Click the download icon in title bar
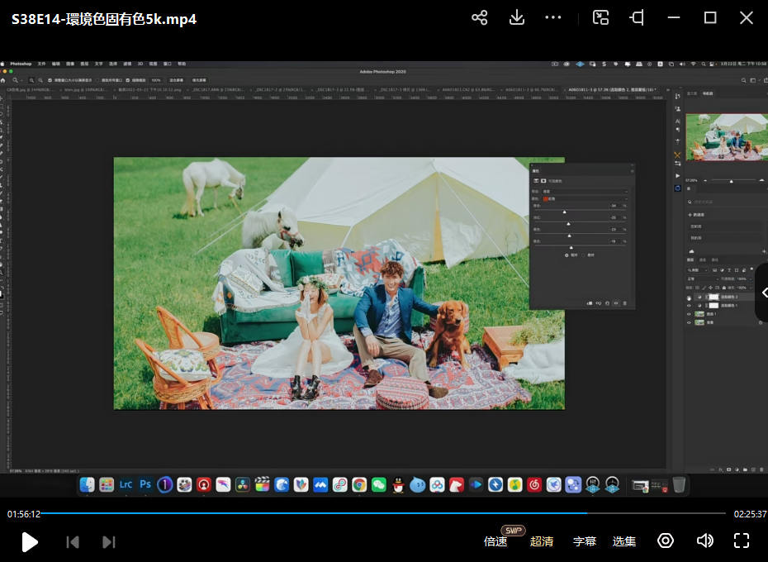Image resolution: width=768 pixels, height=562 pixels. pos(517,18)
